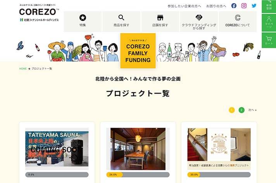This screenshot has height=183, width=276.
Task: Click the crowdfunding handshake icon
Action: 199,17
